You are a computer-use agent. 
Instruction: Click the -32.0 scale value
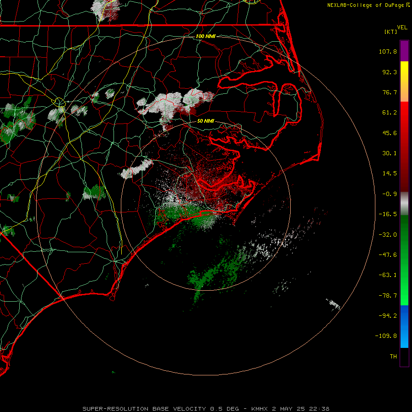tap(388, 235)
